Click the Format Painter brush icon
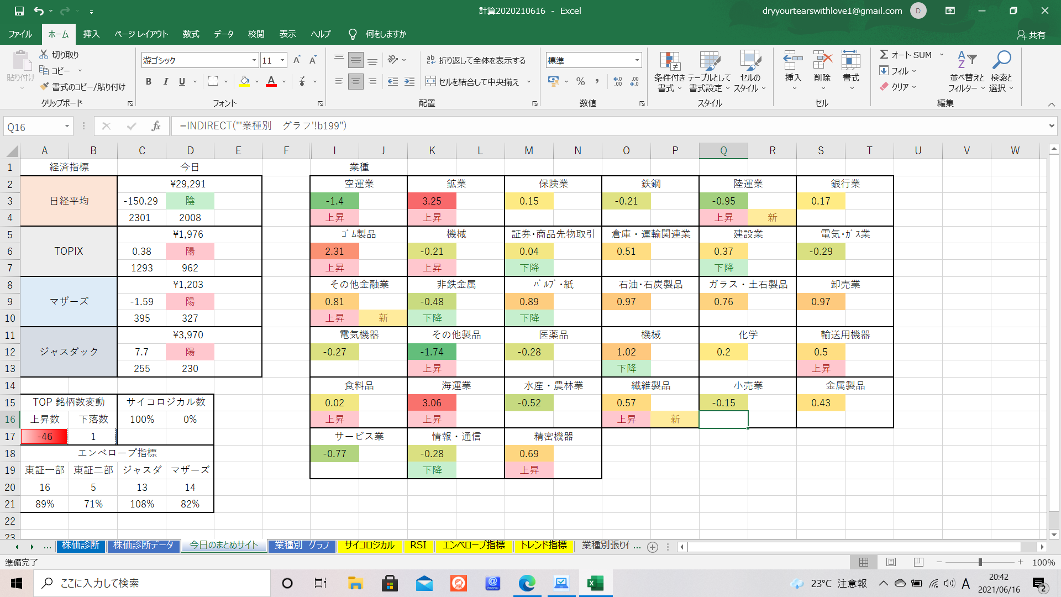 pyautogui.click(x=45, y=87)
